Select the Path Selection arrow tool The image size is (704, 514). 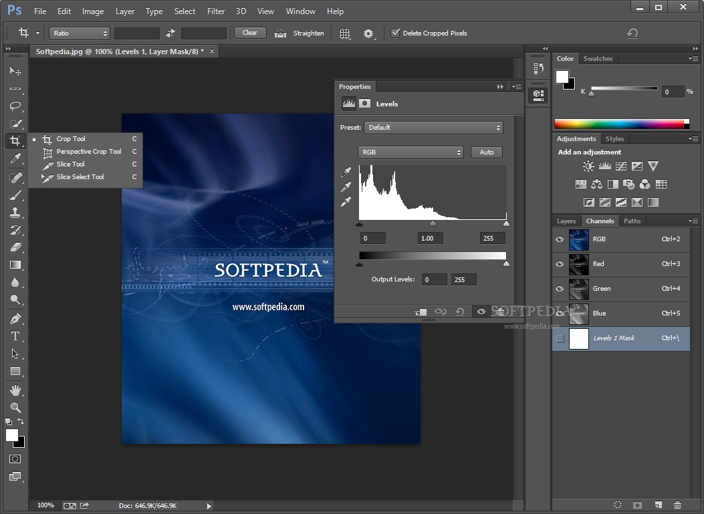tap(15, 354)
